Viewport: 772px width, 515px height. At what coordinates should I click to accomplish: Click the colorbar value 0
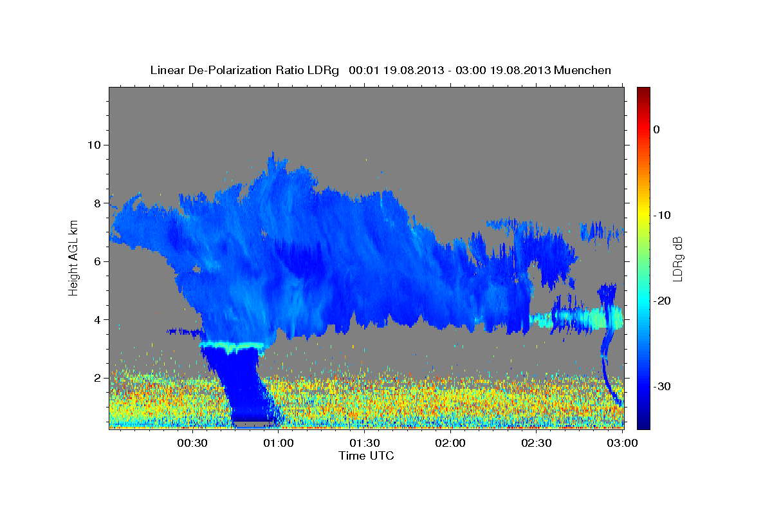[x=656, y=129]
